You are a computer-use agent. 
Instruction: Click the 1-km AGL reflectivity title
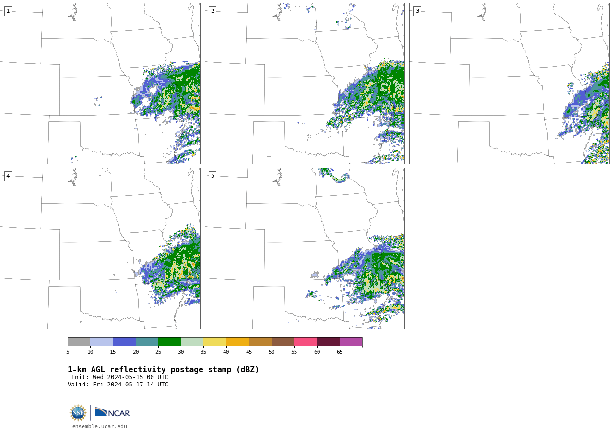163,370
